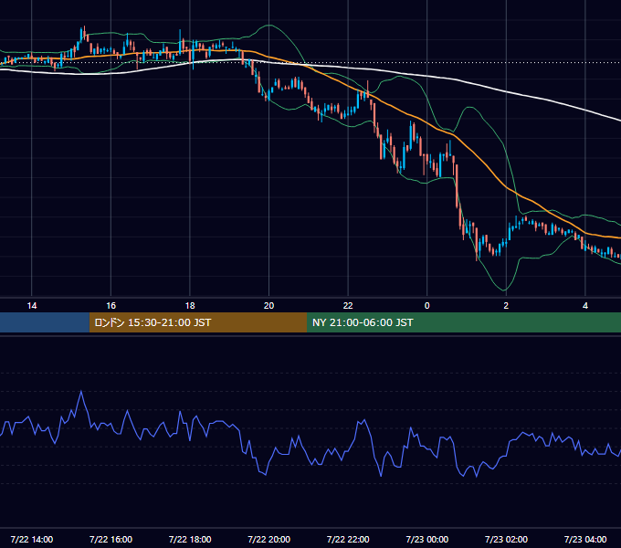Click the 7/23 02:00 date label

[506, 539]
